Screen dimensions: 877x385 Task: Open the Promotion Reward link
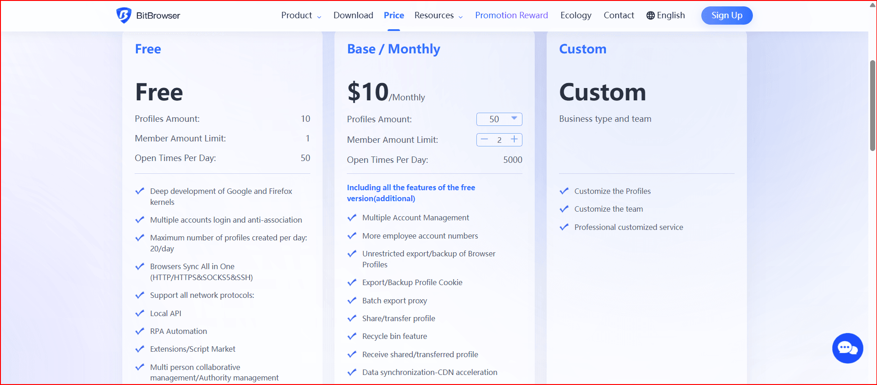[511, 16]
